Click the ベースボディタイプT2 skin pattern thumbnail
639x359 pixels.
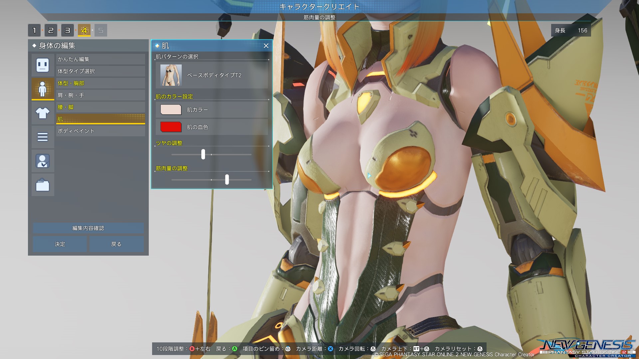click(171, 75)
